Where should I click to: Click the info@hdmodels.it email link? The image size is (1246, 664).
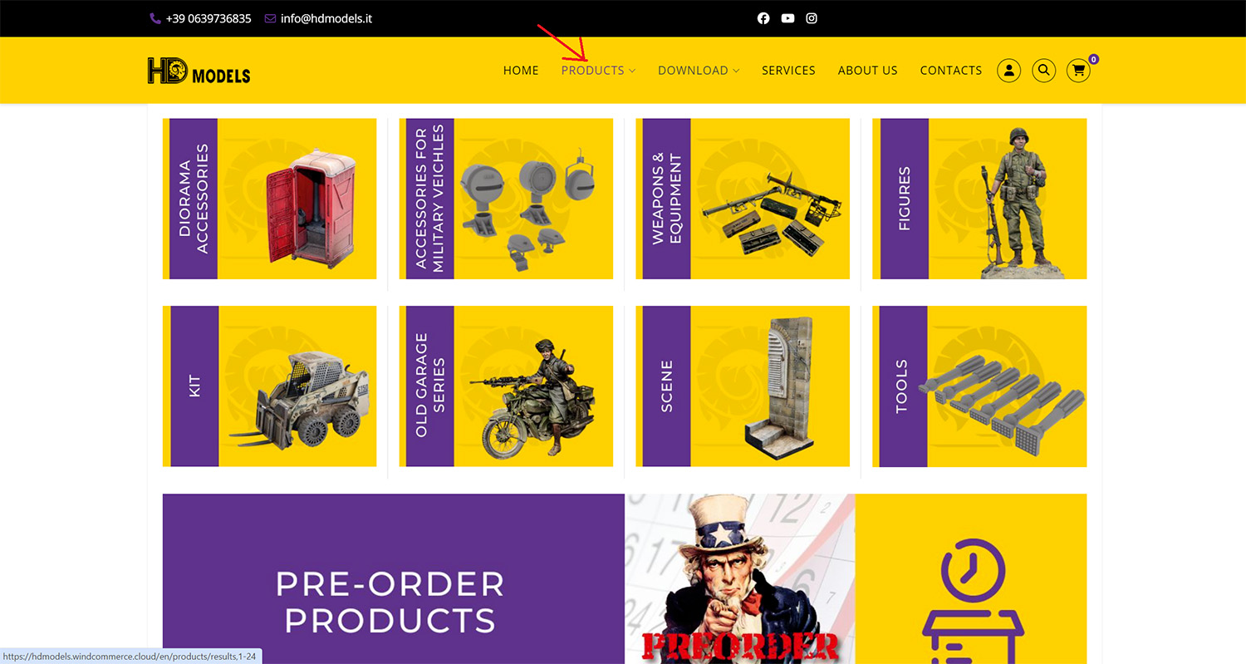(326, 18)
